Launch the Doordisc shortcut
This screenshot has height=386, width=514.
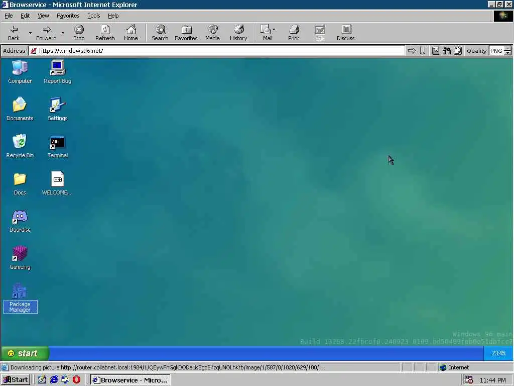tap(20, 221)
